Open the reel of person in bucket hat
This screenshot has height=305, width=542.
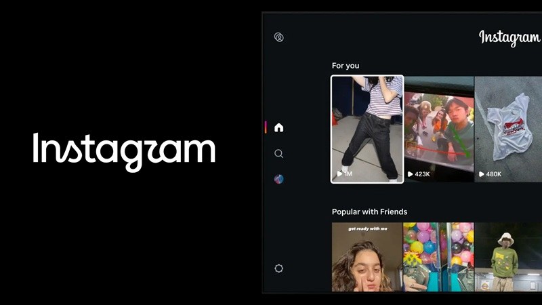tap(508, 257)
